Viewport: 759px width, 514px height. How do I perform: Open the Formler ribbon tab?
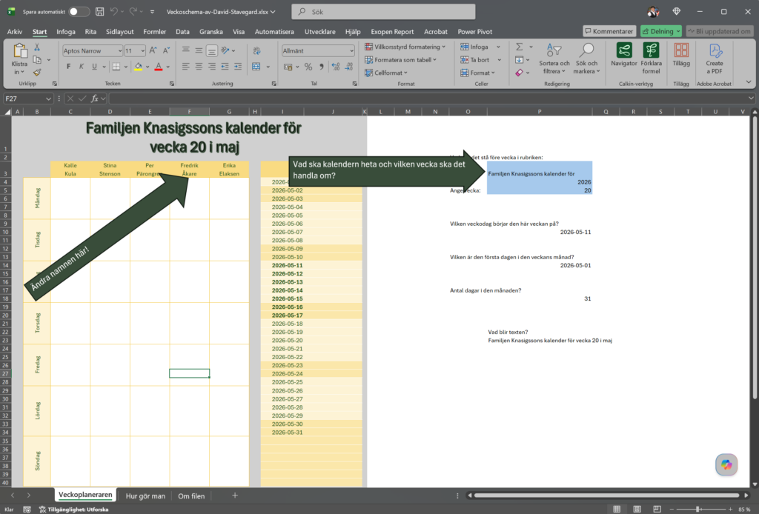154,31
